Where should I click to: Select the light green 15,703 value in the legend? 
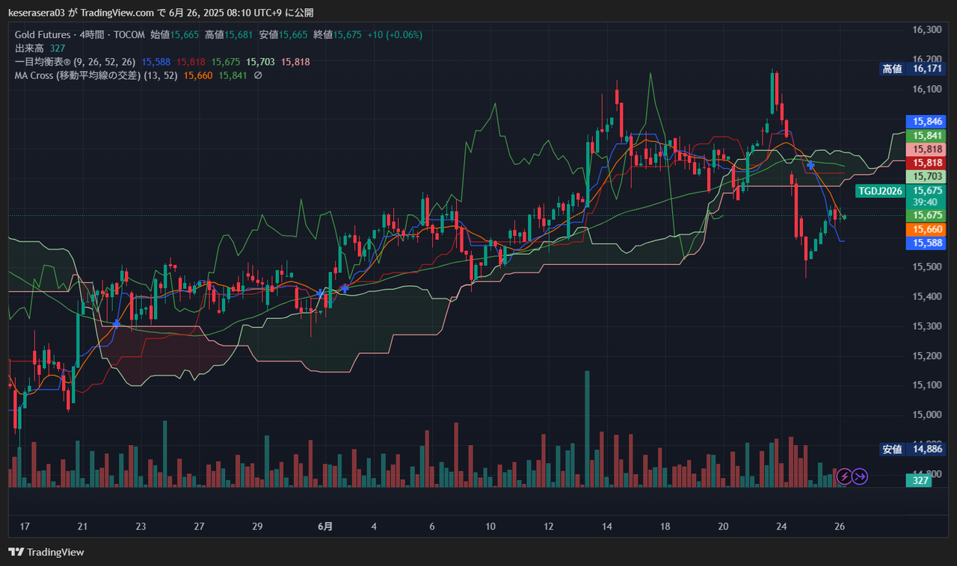coord(261,62)
